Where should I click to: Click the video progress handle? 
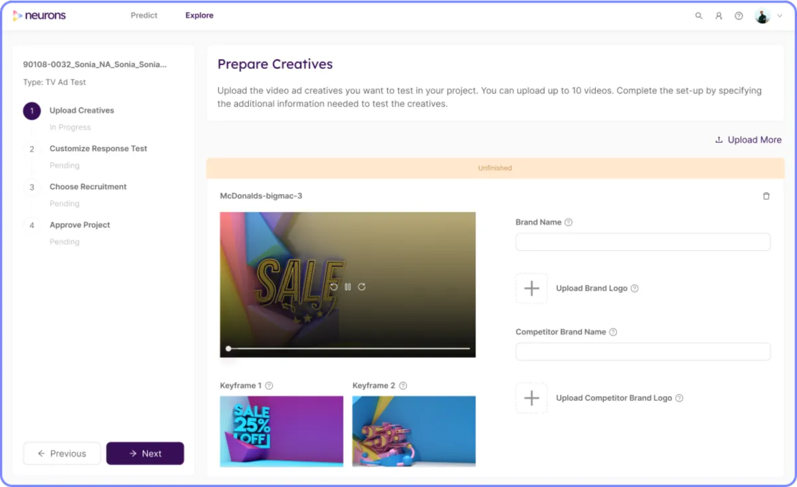coord(228,348)
